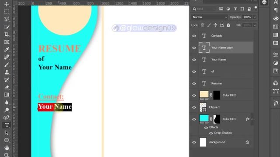Select the Horizontal Type tool
The height and width of the screenshot is (157, 280).
pyautogui.click(x=7, y=125)
